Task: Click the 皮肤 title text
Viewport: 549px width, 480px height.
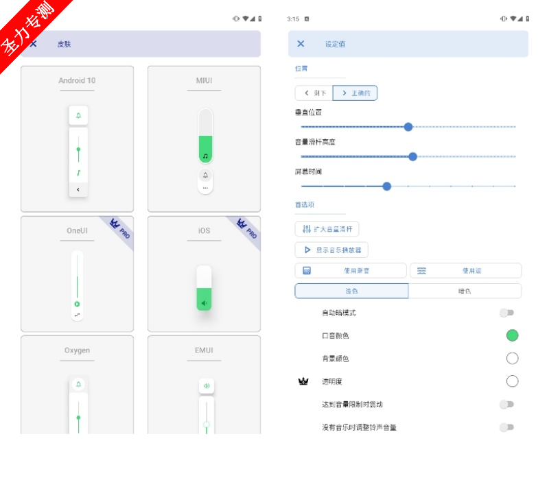Action: point(64,44)
